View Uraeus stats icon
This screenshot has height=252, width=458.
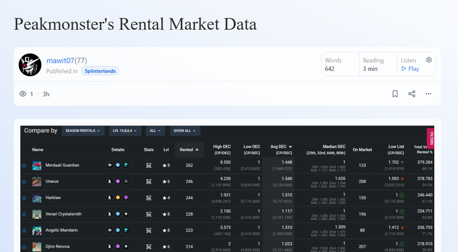[148, 182]
